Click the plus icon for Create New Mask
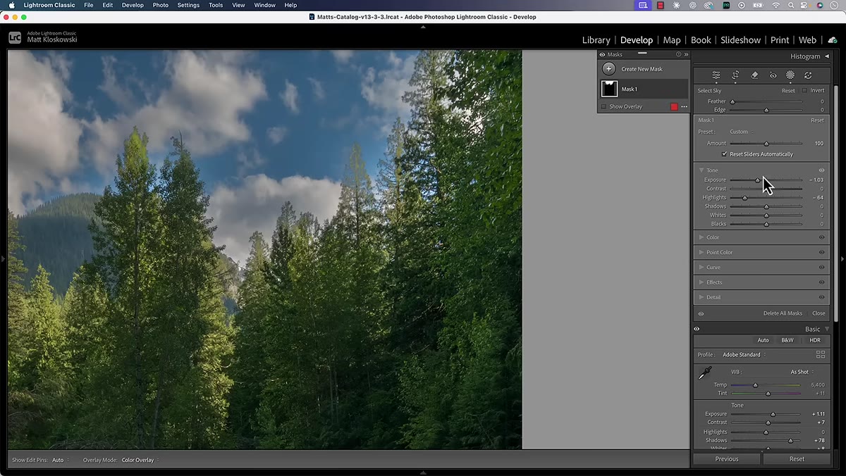This screenshot has width=846, height=476. point(609,69)
